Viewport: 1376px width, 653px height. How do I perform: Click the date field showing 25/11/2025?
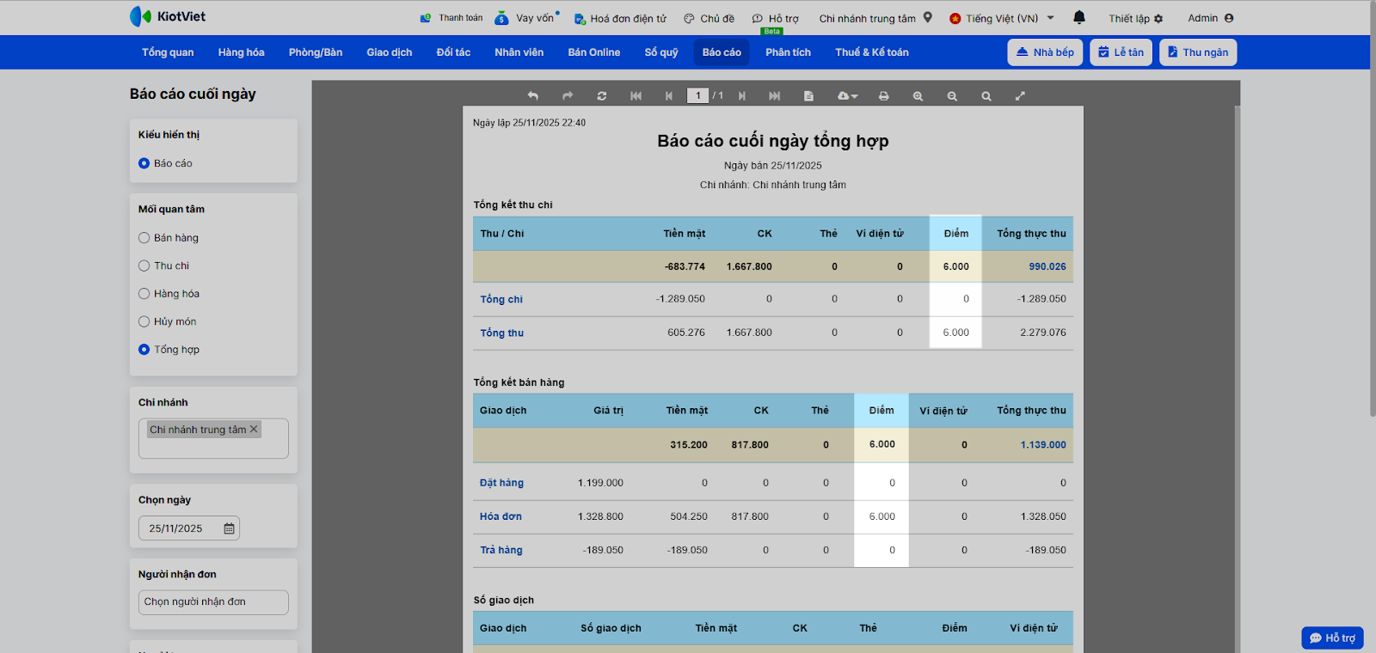(181, 528)
